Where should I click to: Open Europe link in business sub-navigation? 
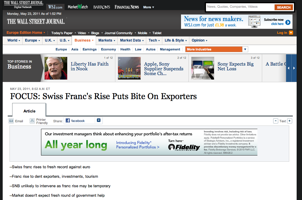pyautogui.click(x=61, y=50)
